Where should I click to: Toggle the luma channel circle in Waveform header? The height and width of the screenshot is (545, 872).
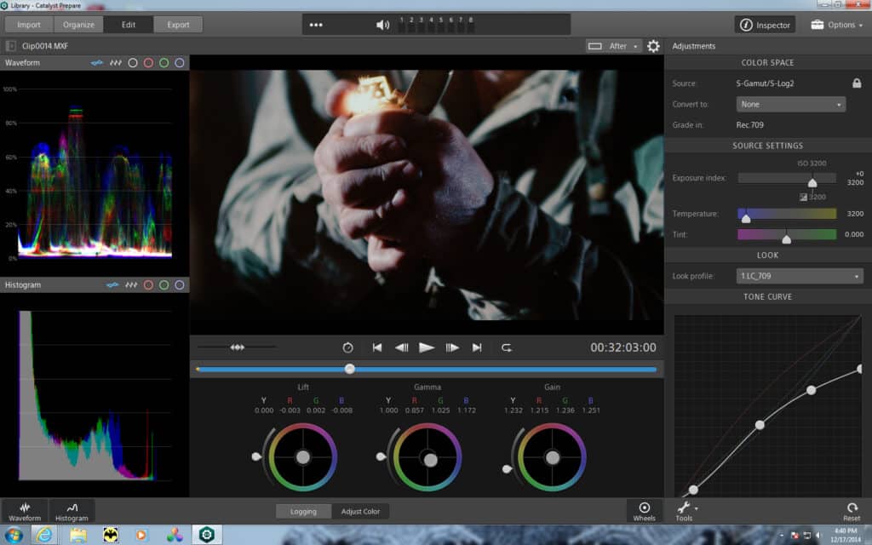click(133, 63)
